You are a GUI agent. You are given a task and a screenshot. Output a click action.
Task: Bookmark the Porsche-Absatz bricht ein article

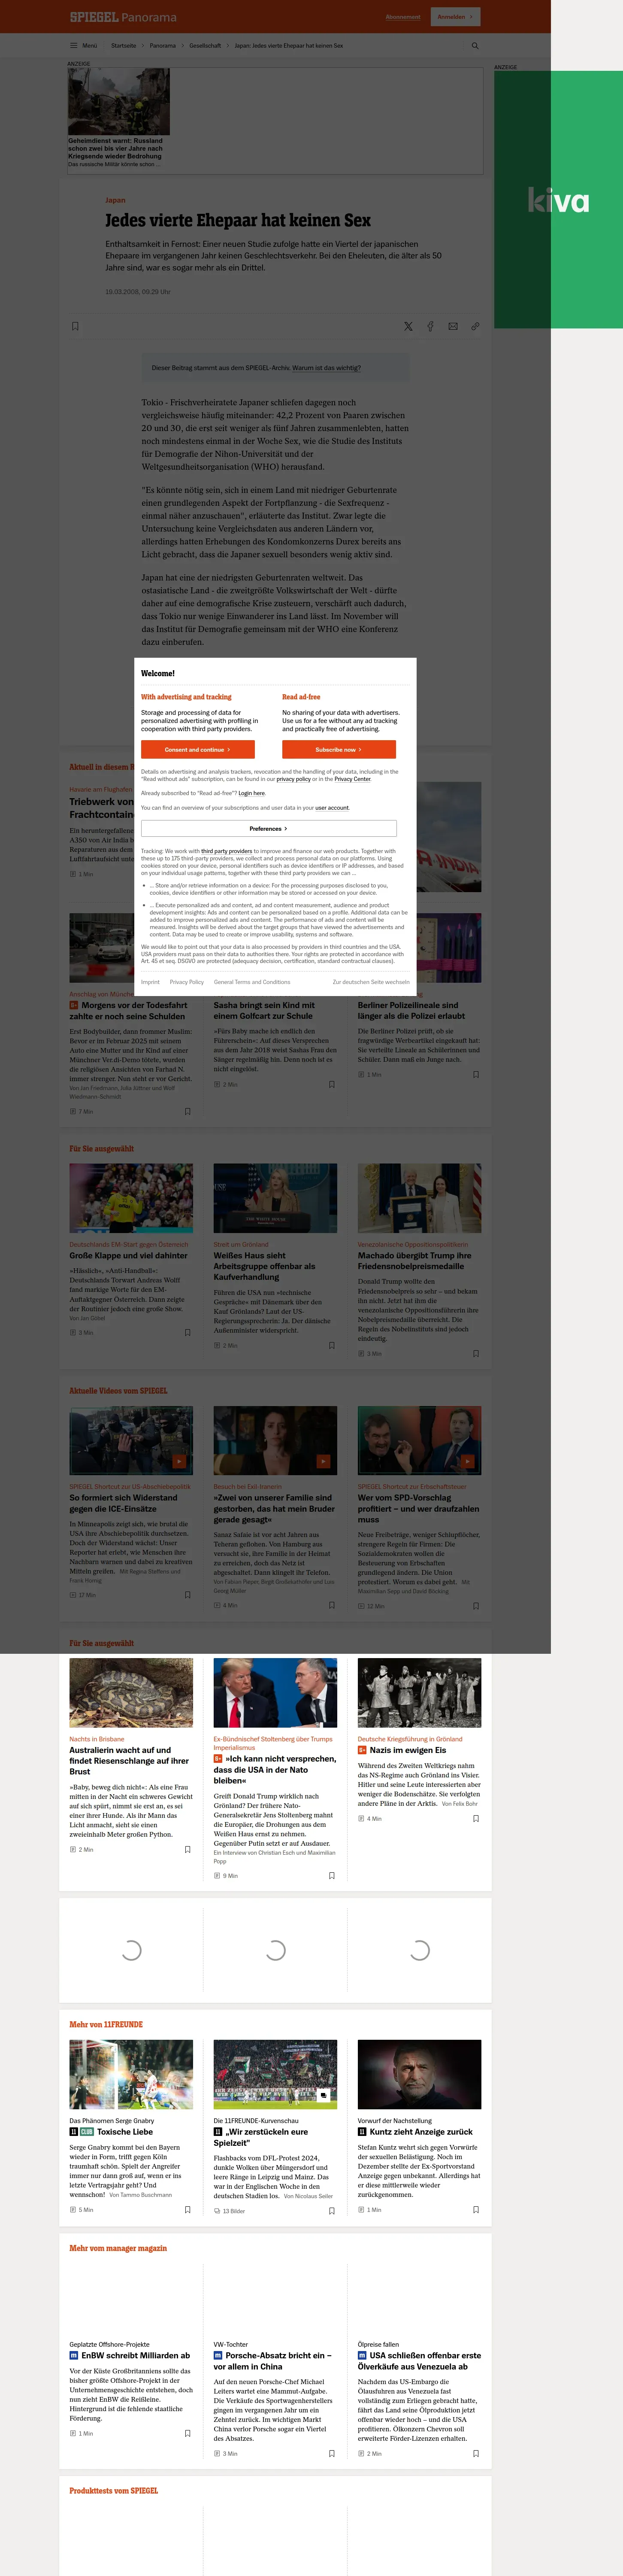332,2454
